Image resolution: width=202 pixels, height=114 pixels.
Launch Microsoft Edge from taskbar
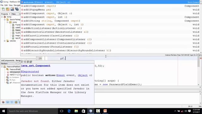69,111
